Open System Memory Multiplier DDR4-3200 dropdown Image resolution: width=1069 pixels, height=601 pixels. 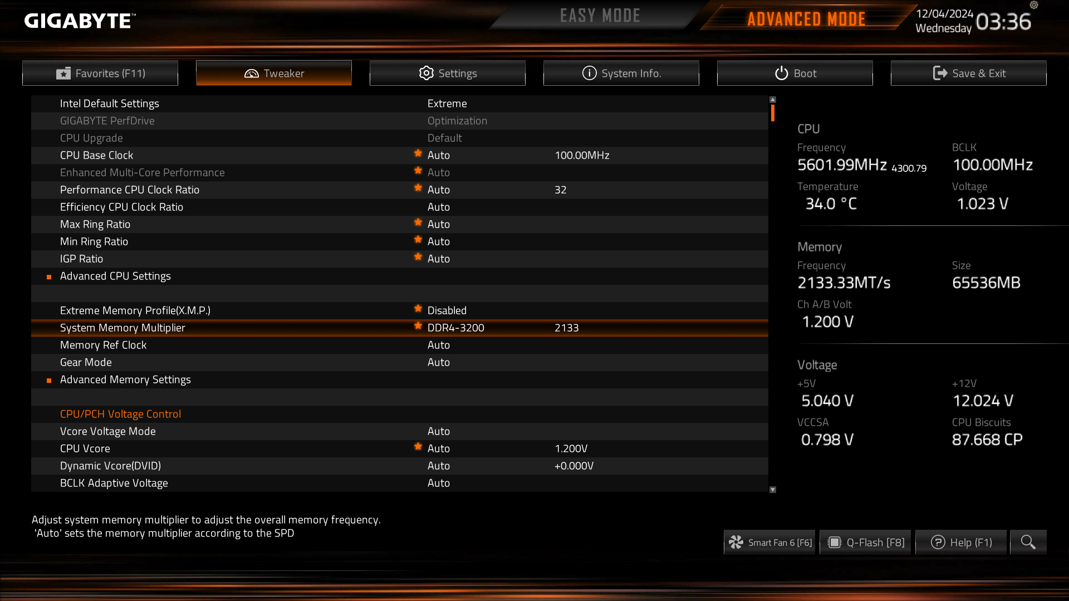[456, 328]
